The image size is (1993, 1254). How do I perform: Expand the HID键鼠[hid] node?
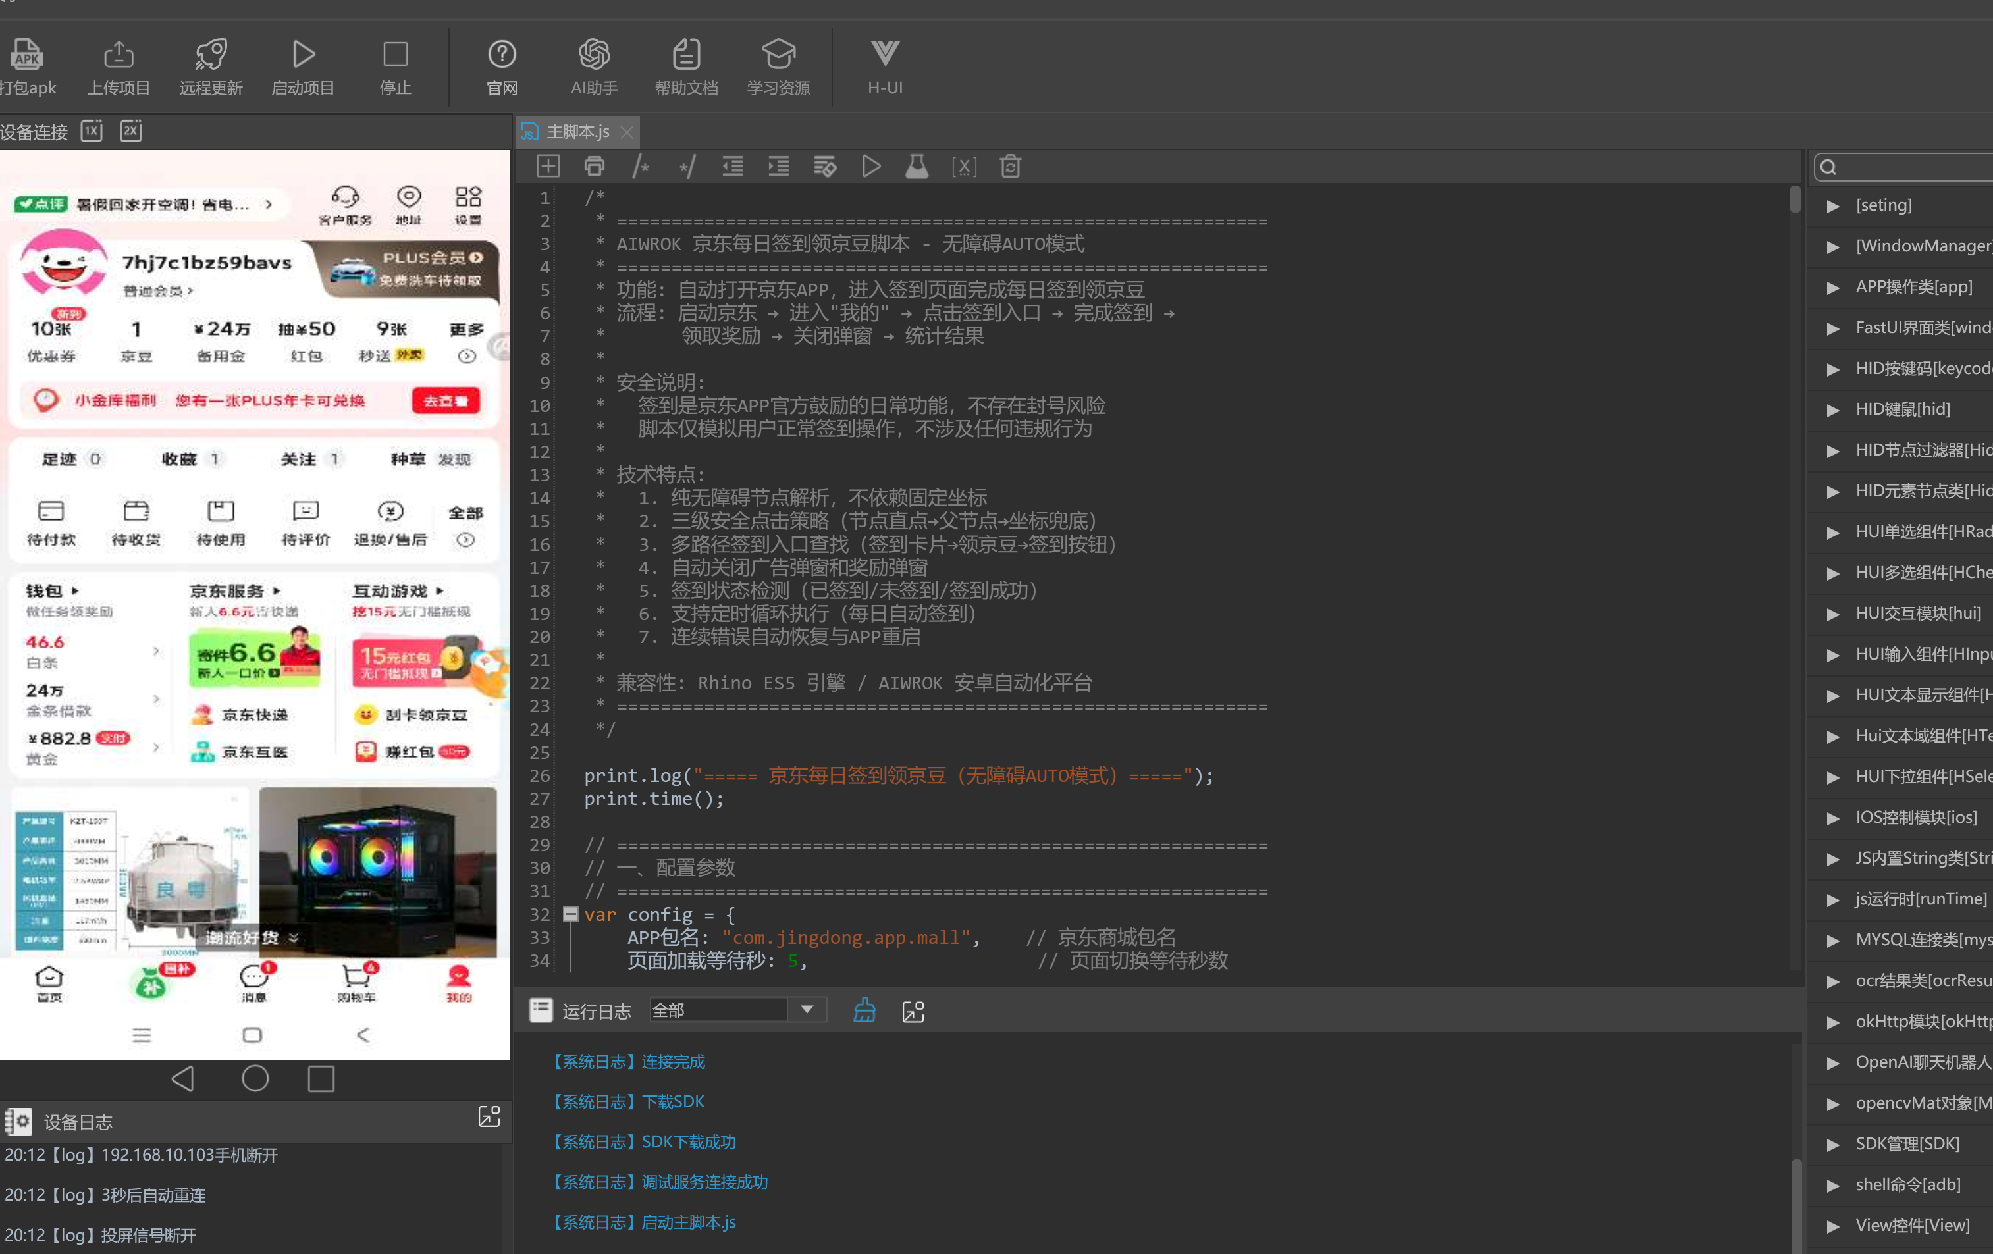(1832, 409)
